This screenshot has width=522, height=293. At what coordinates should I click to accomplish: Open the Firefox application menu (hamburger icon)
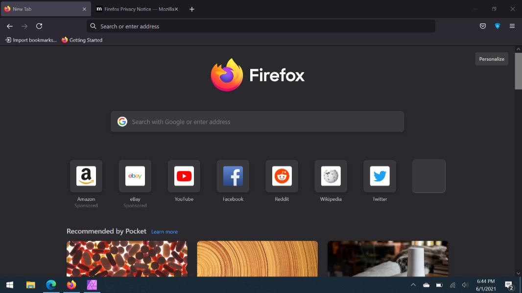point(512,26)
